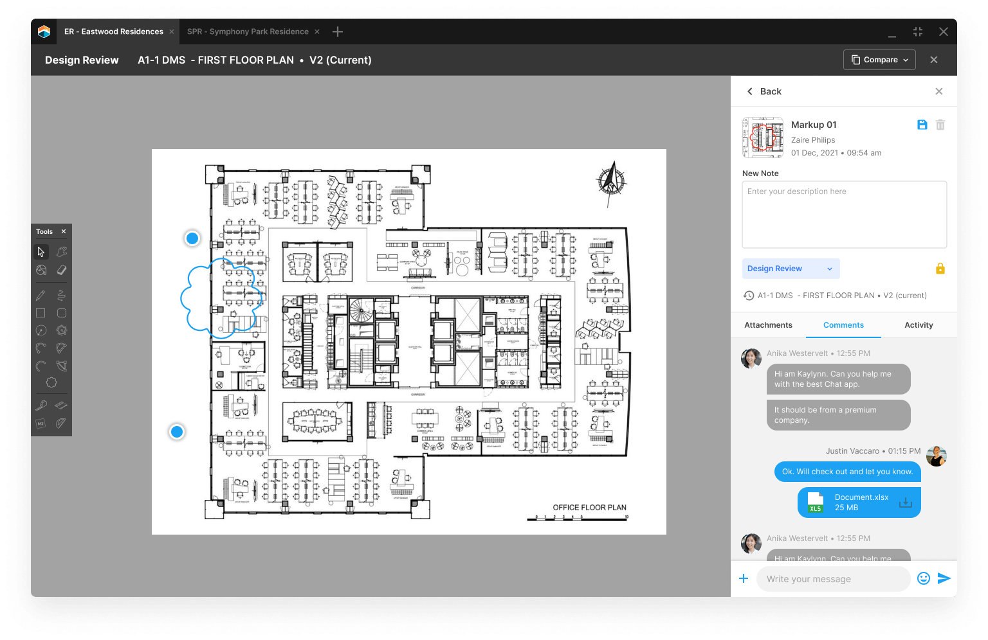Open the Activity tab
Viewport: 988px width, 640px height.
919,325
